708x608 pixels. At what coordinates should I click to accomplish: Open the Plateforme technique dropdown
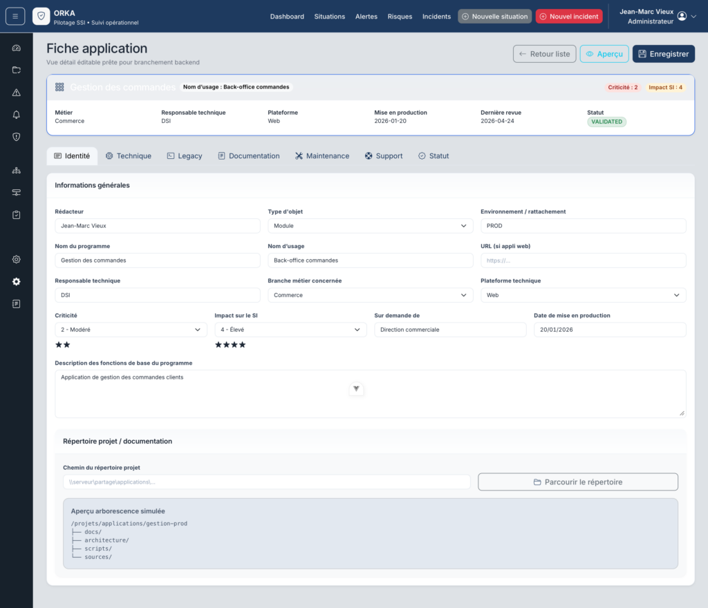(584, 295)
